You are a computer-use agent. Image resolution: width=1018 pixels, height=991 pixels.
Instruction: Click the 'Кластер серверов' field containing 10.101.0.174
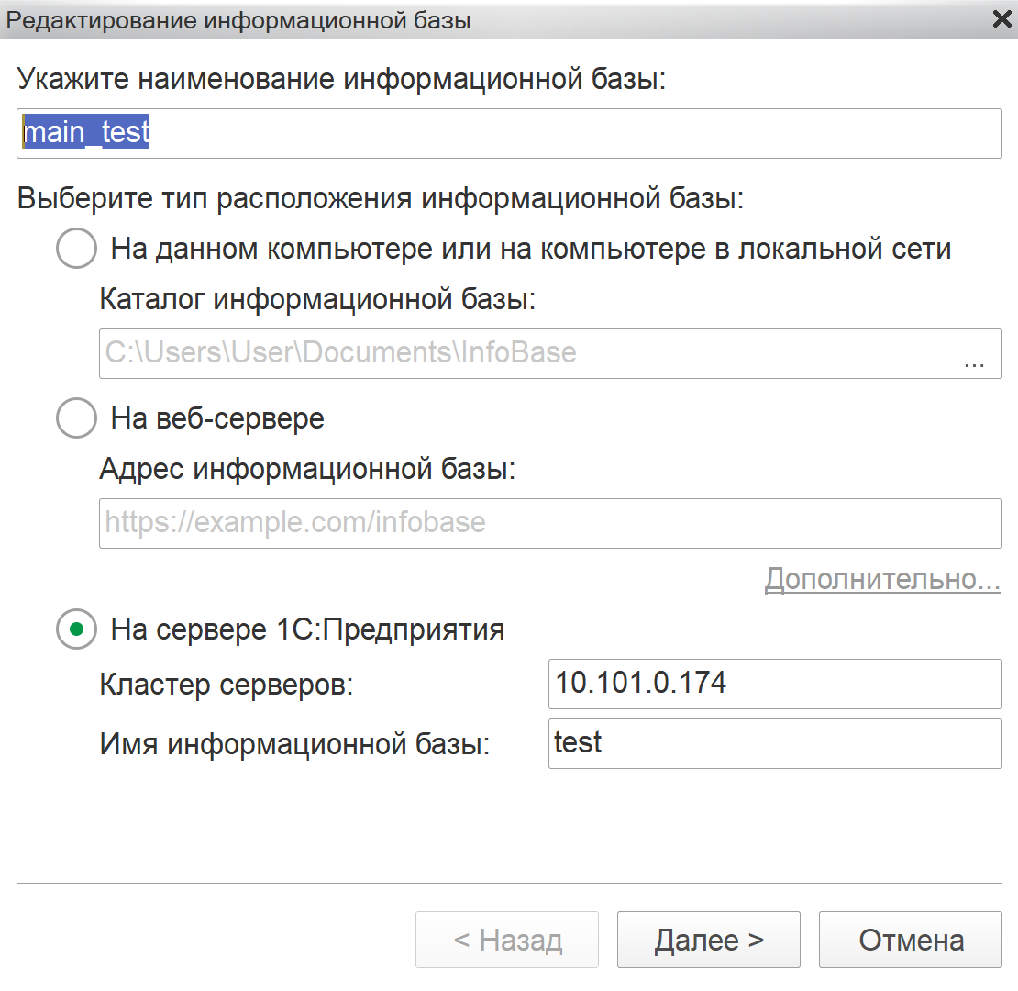pos(775,684)
